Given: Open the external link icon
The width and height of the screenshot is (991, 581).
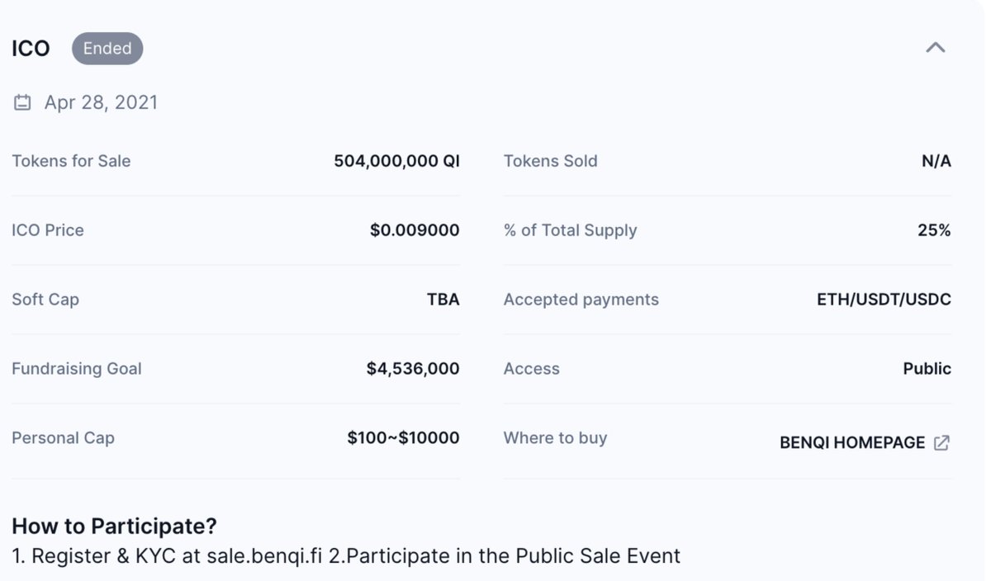Looking at the screenshot, I should pos(941,443).
